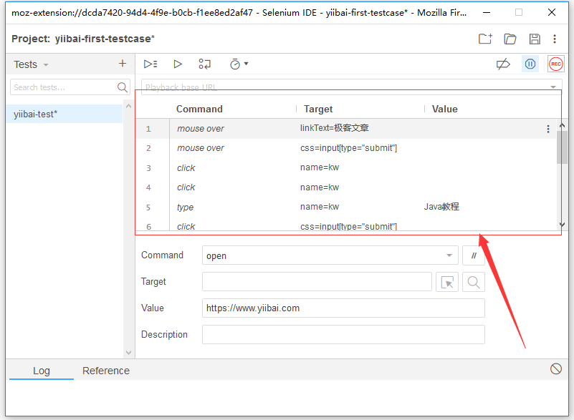This screenshot has width=574, height=420.
Task: Create a new project icon
Action: (x=485, y=39)
